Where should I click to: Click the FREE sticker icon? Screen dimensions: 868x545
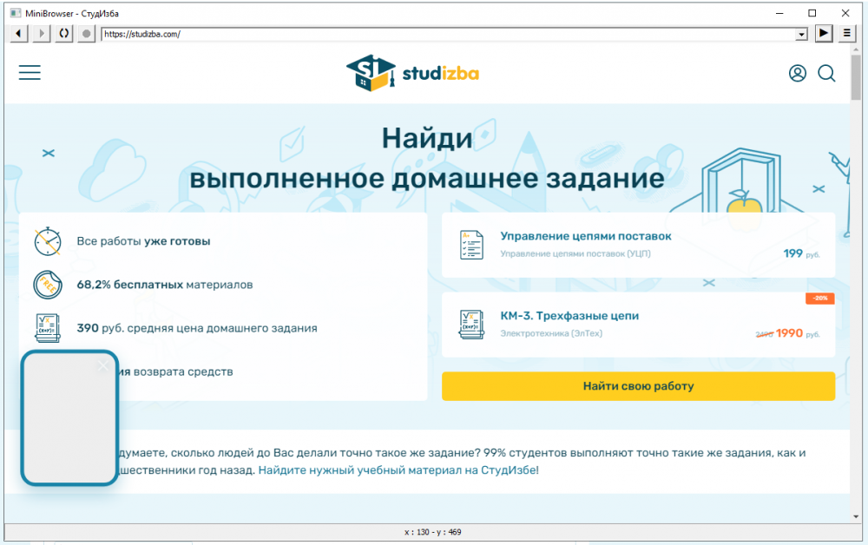(48, 285)
